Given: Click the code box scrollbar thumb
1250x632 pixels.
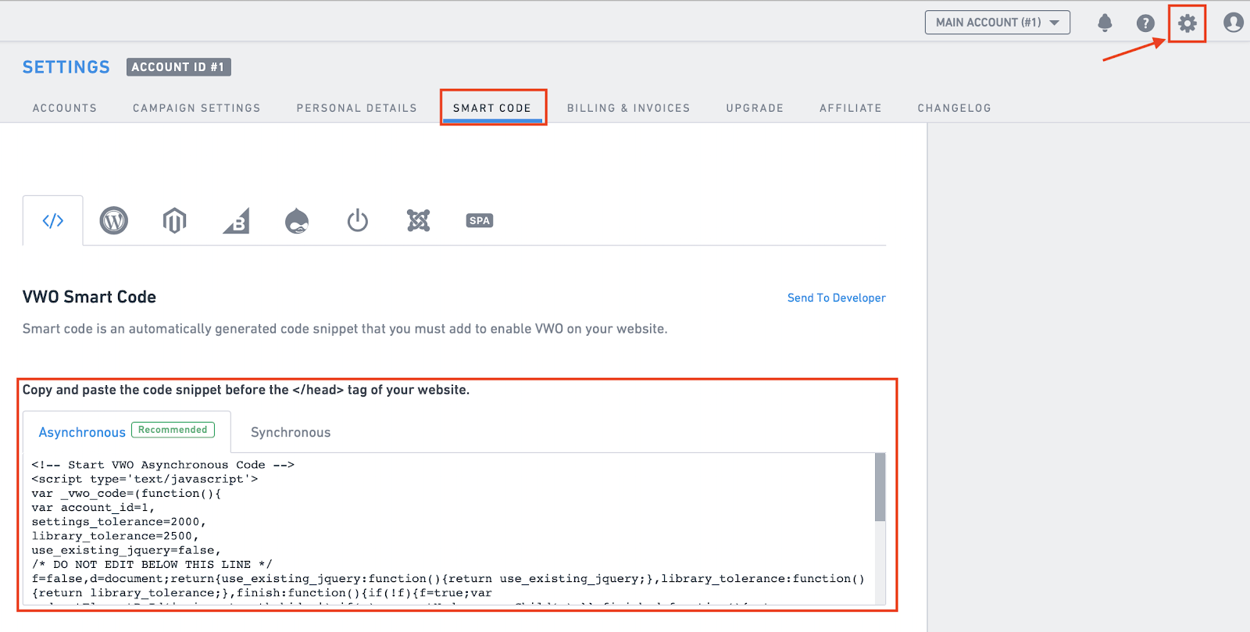Looking at the screenshot, I should [880, 487].
